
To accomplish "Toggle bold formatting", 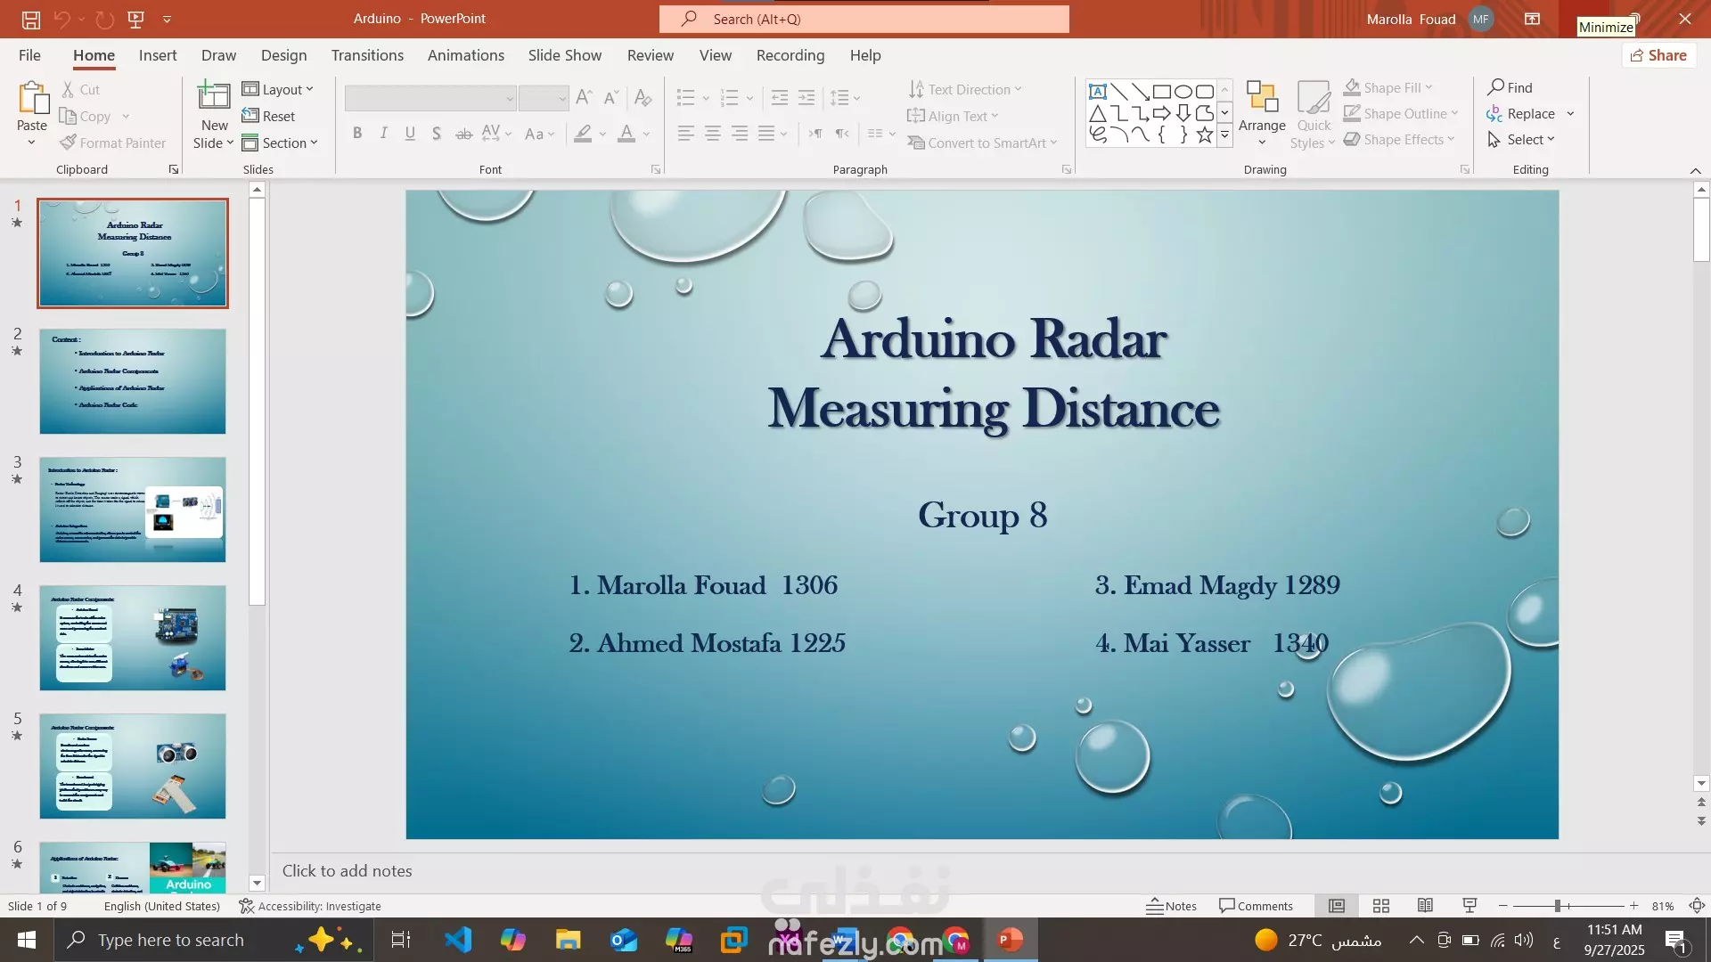I will pyautogui.click(x=357, y=134).
